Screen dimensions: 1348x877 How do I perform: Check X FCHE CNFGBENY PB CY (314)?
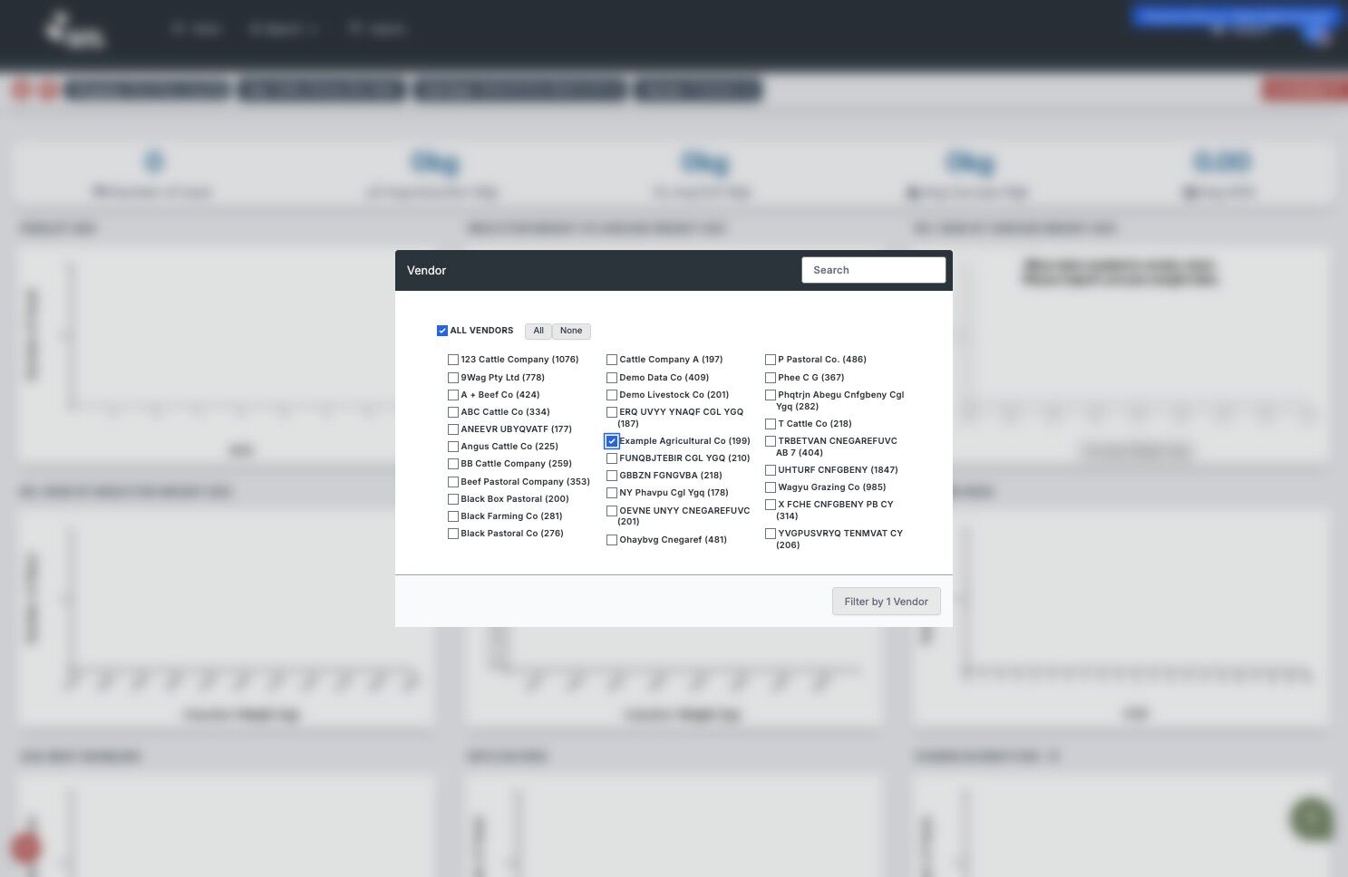click(x=771, y=505)
